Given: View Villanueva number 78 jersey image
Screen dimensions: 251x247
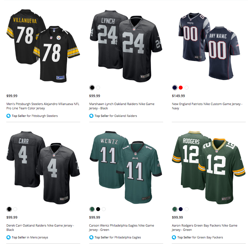Looking at the screenshot, I should (43, 46).
